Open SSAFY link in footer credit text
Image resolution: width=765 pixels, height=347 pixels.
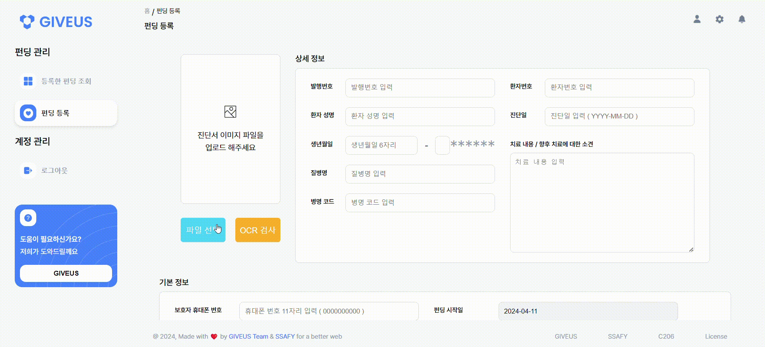click(285, 337)
